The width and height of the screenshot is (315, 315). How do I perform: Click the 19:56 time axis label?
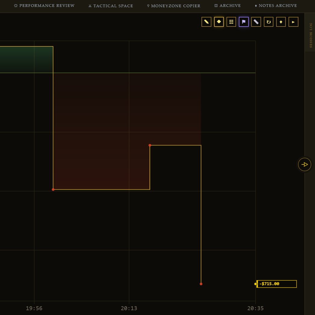[34, 308]
